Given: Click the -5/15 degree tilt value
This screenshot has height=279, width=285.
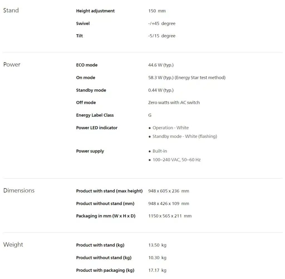Looking at the screenshot, I should [x=162, y=36].
